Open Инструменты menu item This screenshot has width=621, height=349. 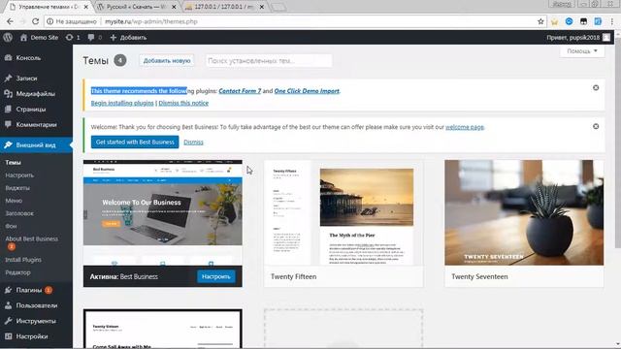(x=36, y=321)
